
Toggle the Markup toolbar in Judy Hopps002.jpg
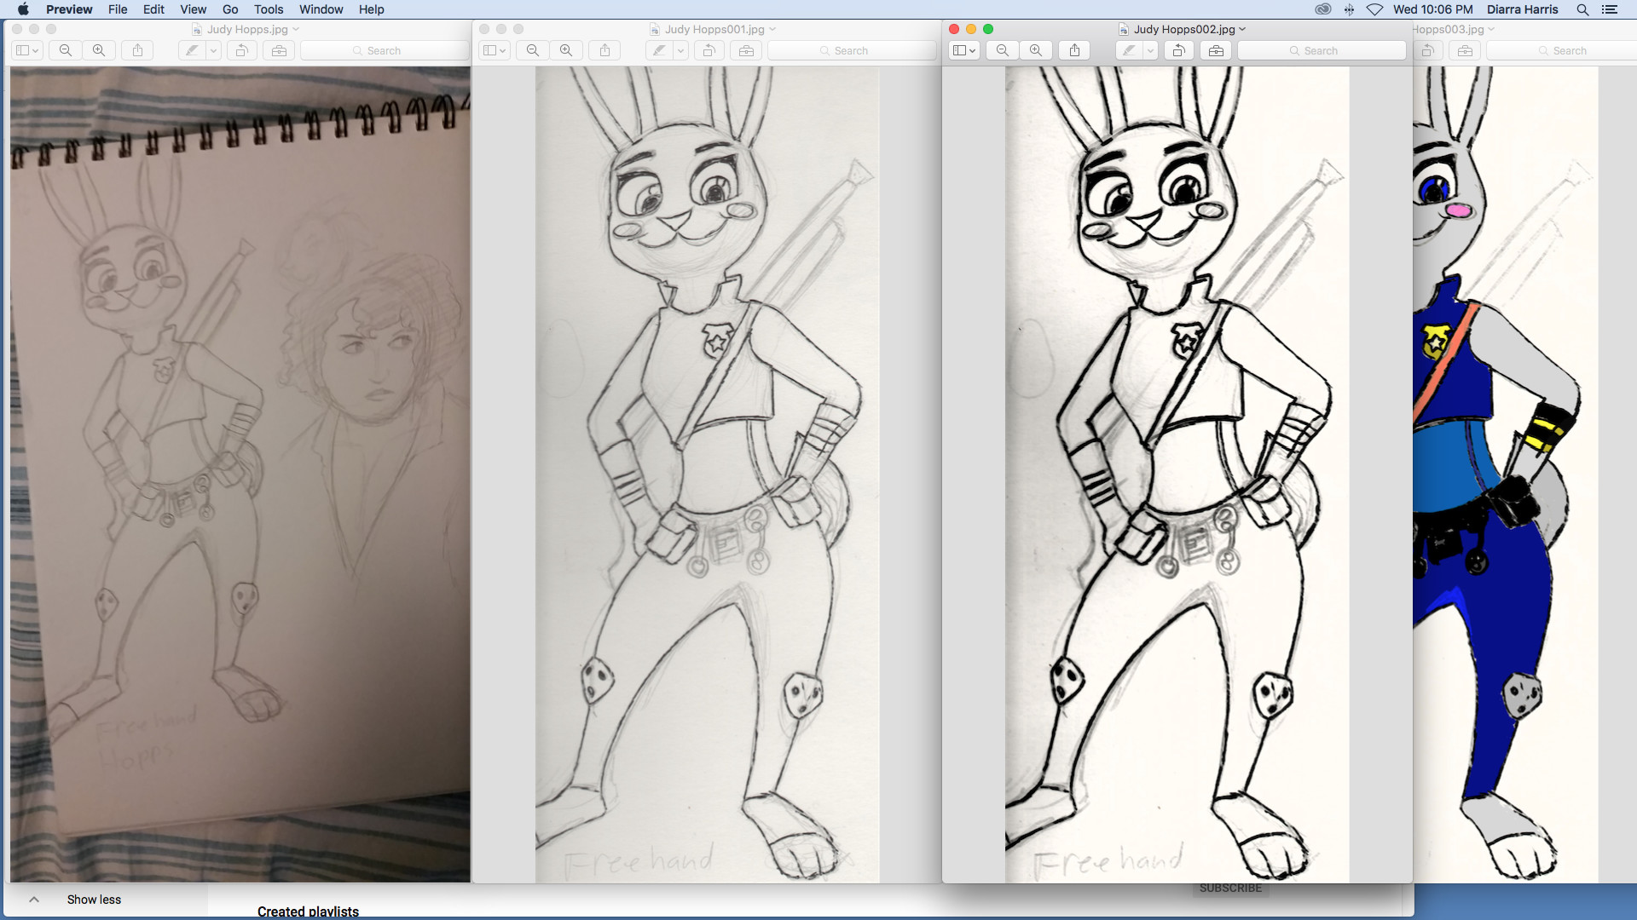coord(1215,50)
